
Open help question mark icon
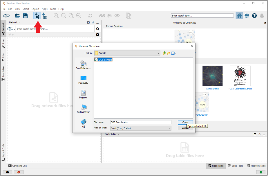pos(254,16)
